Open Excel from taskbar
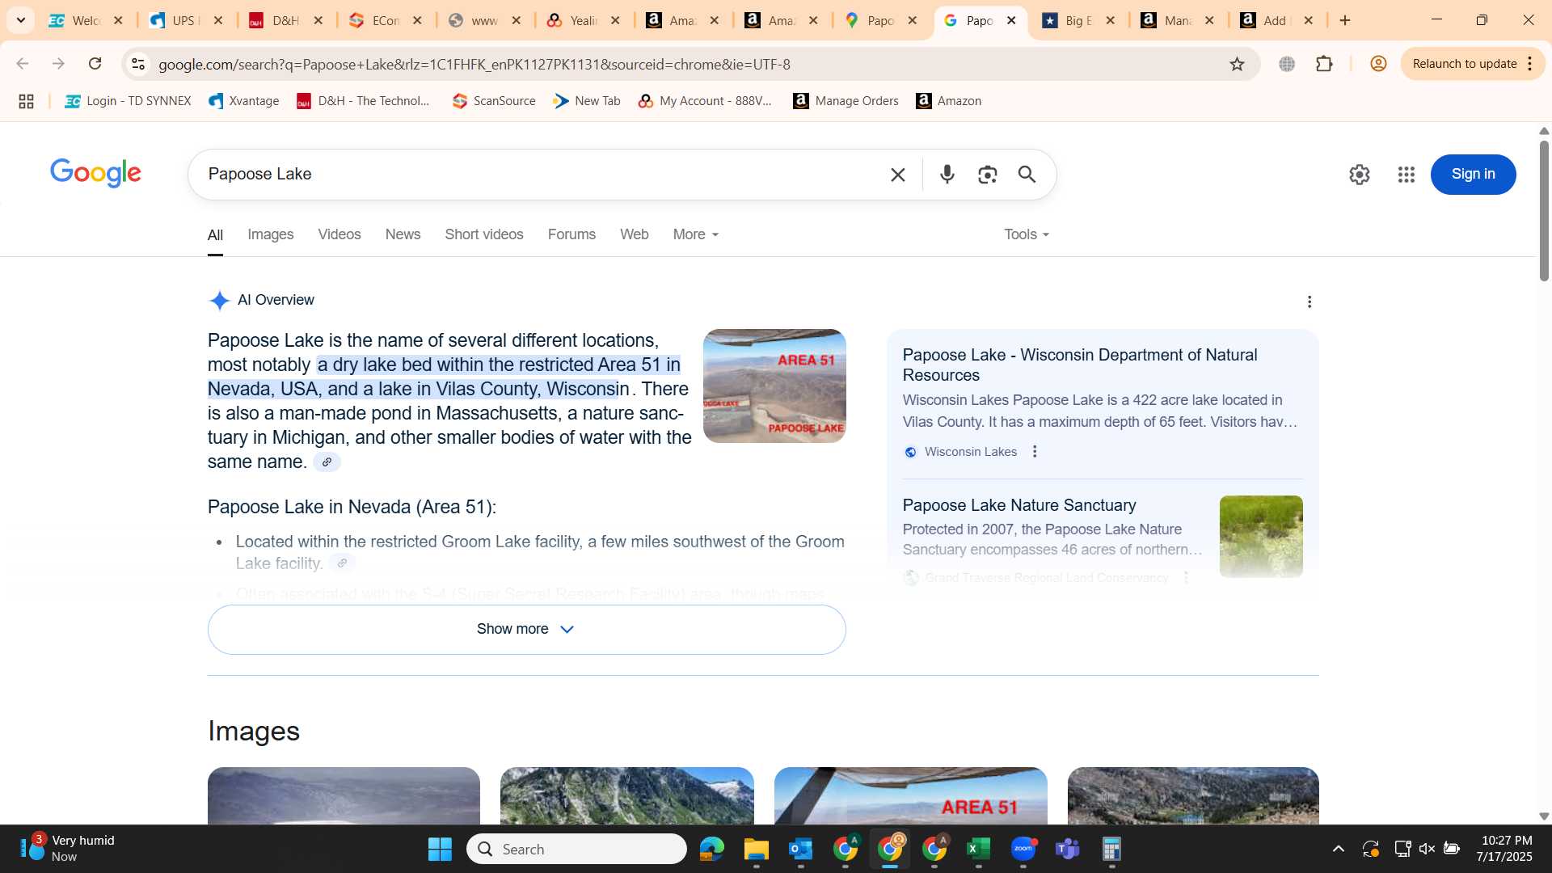The width and height of the screenshot is (1552, 873). pyautogui.click(x=979, y=850)
